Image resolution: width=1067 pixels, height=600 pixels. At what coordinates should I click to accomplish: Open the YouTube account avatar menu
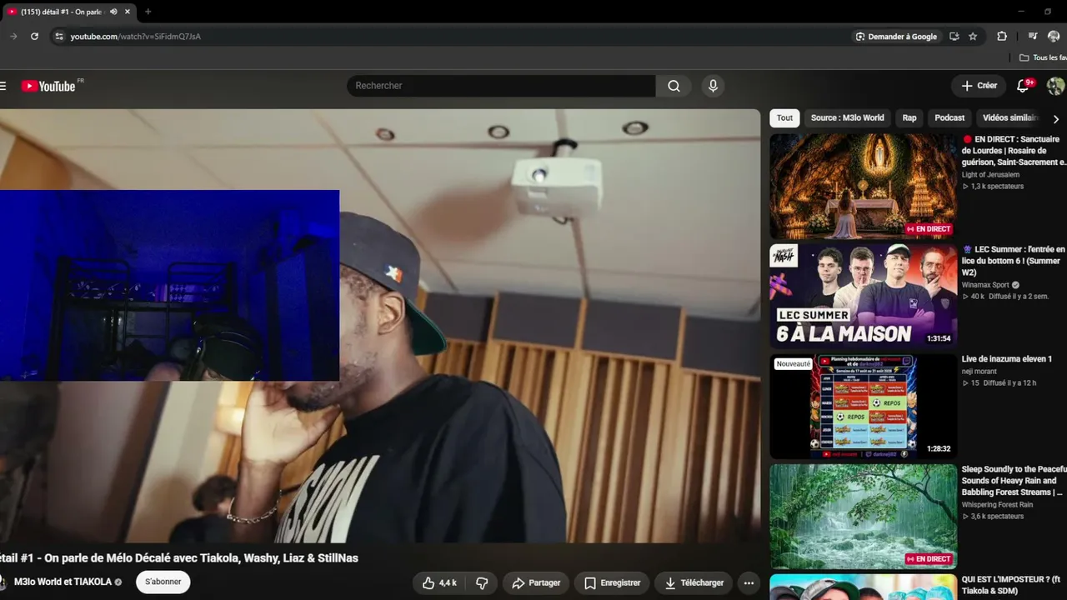pyautogui.click(x=1055, y=86)
